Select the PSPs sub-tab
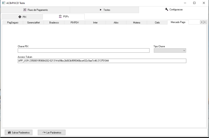 click(64, 16)
